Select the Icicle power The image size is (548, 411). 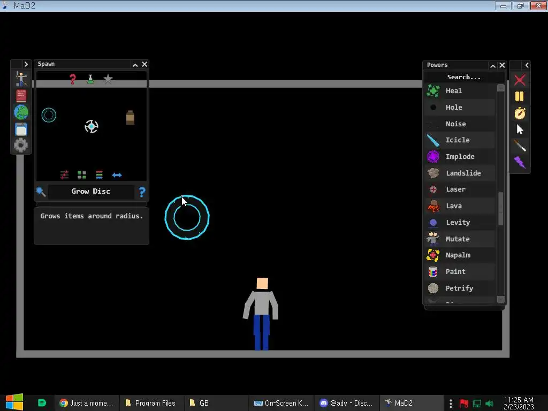click(x=460, y=140)
